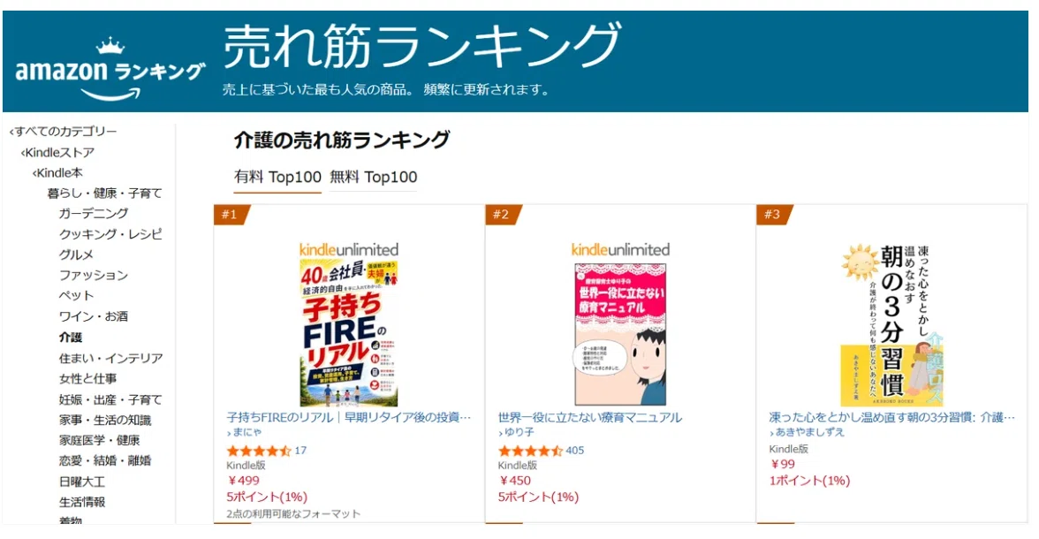Image resolution: width=1039 pixels, height=539 pixels.
Task: Go back to すべてのカテゴリー
Action: click(x=64, y=132)
